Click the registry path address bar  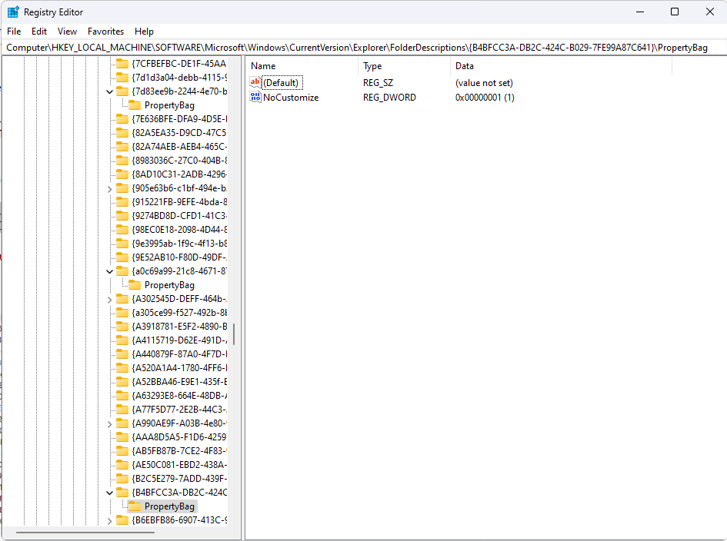coord(363,47)
